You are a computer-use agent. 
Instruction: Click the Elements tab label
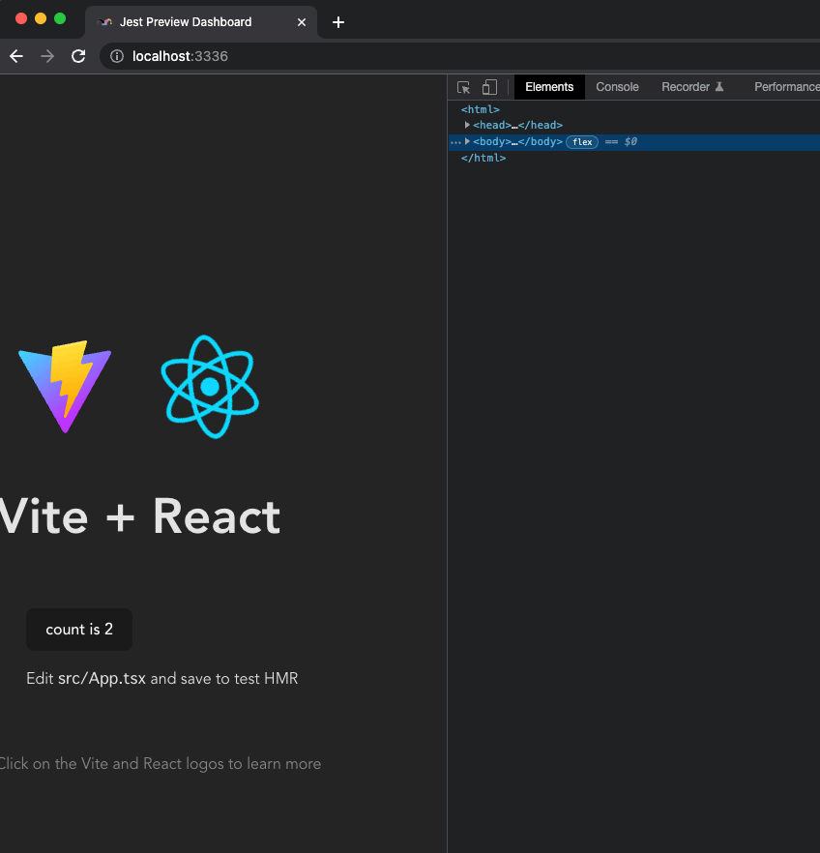548,87
